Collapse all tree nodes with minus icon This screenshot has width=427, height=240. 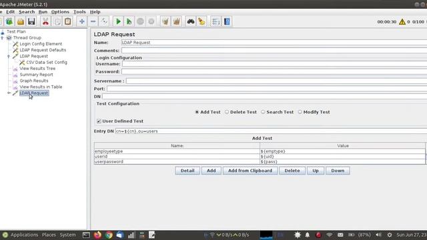coord(93,21)
